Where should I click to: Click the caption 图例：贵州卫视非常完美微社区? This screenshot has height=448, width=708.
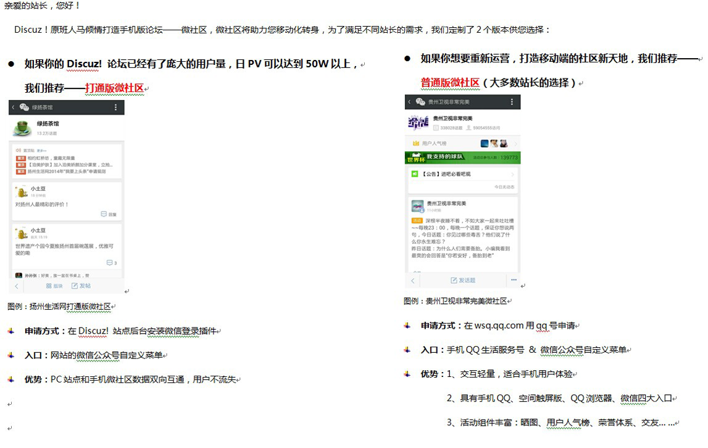click(x=456, y=301)
